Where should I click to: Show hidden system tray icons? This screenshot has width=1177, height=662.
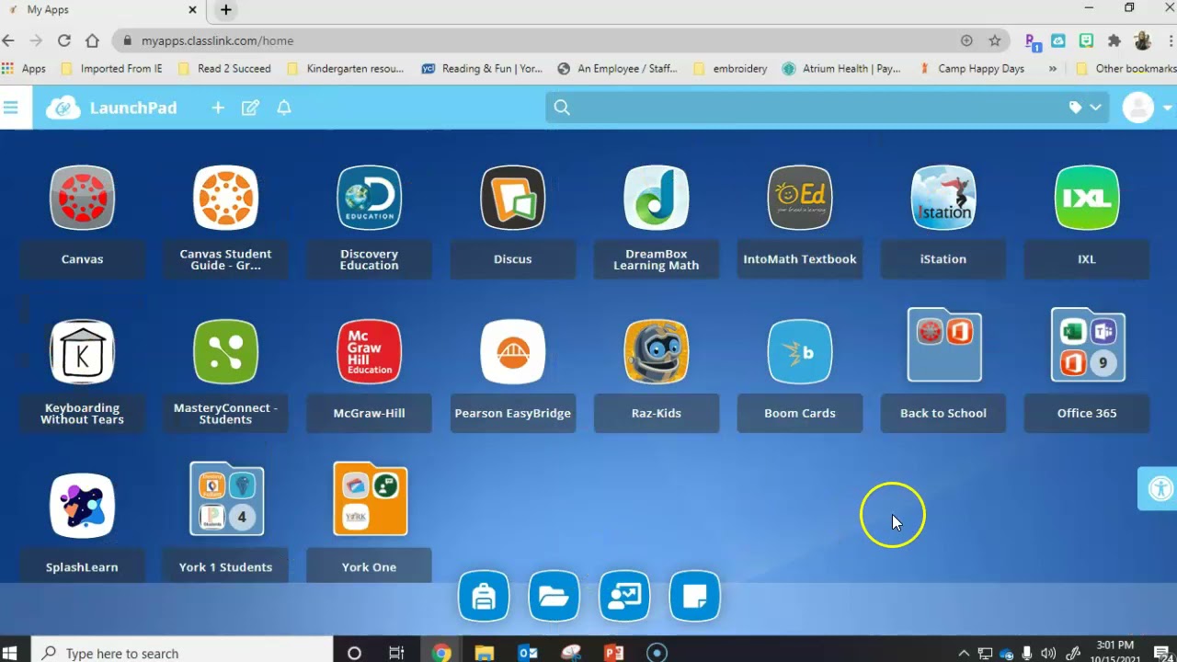click(964, 653)
